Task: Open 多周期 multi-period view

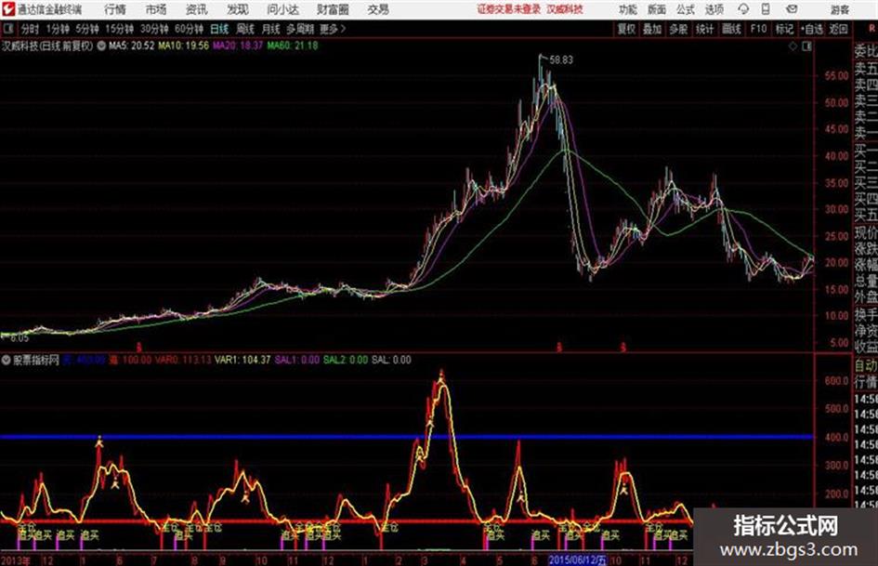Action: tap(299, 29)
